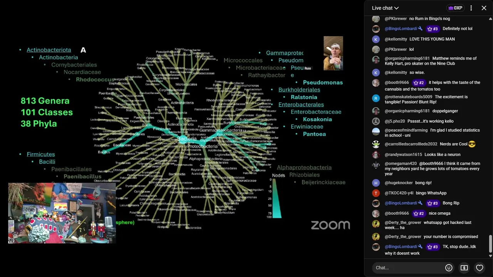Open the Live chat mode dropdown
Screen dimensions: 493x277
pos(385,8)
